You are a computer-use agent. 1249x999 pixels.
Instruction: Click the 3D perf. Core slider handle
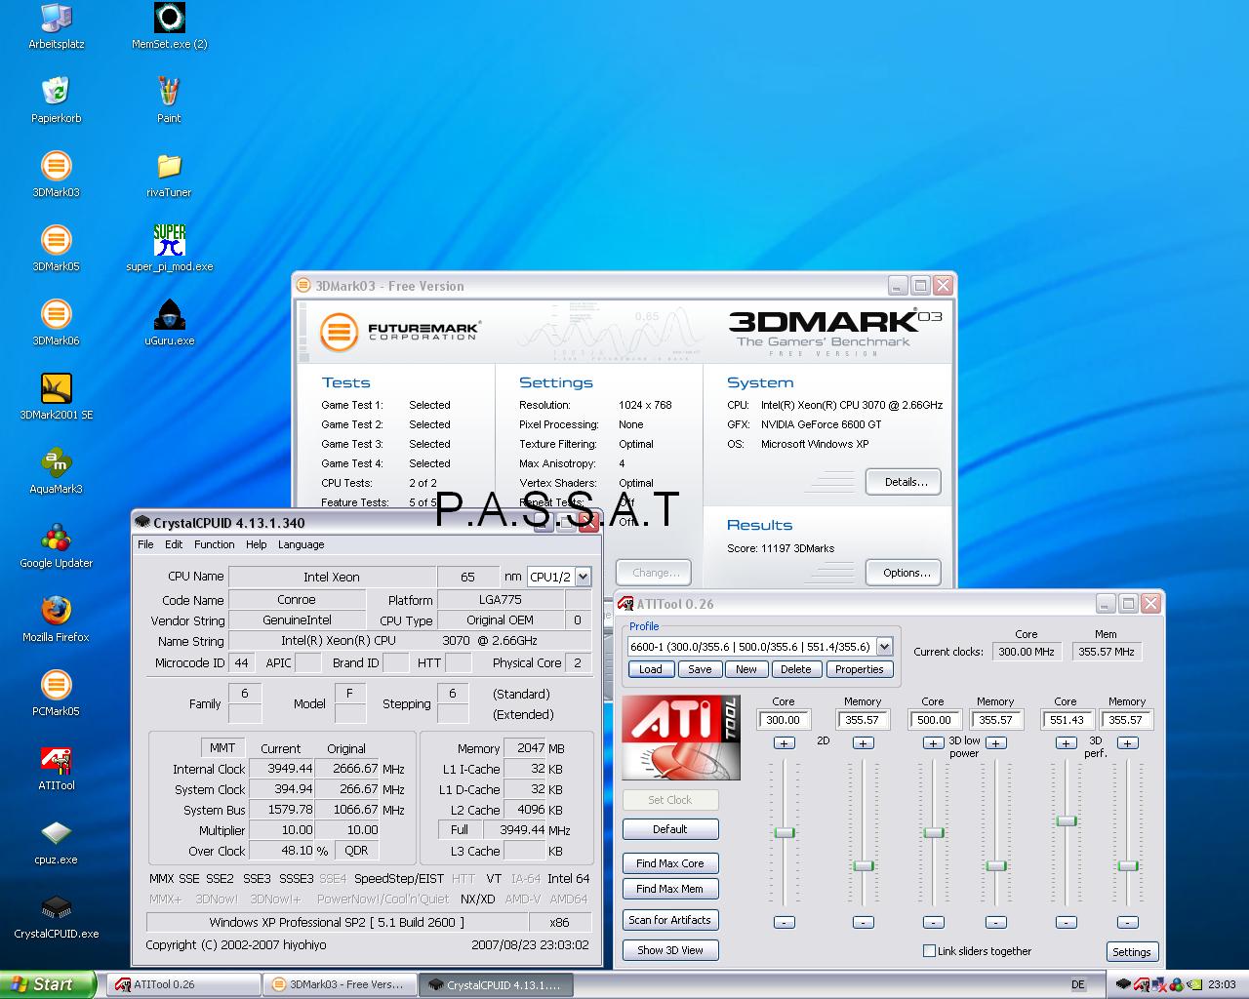[x=1067, y=820]
